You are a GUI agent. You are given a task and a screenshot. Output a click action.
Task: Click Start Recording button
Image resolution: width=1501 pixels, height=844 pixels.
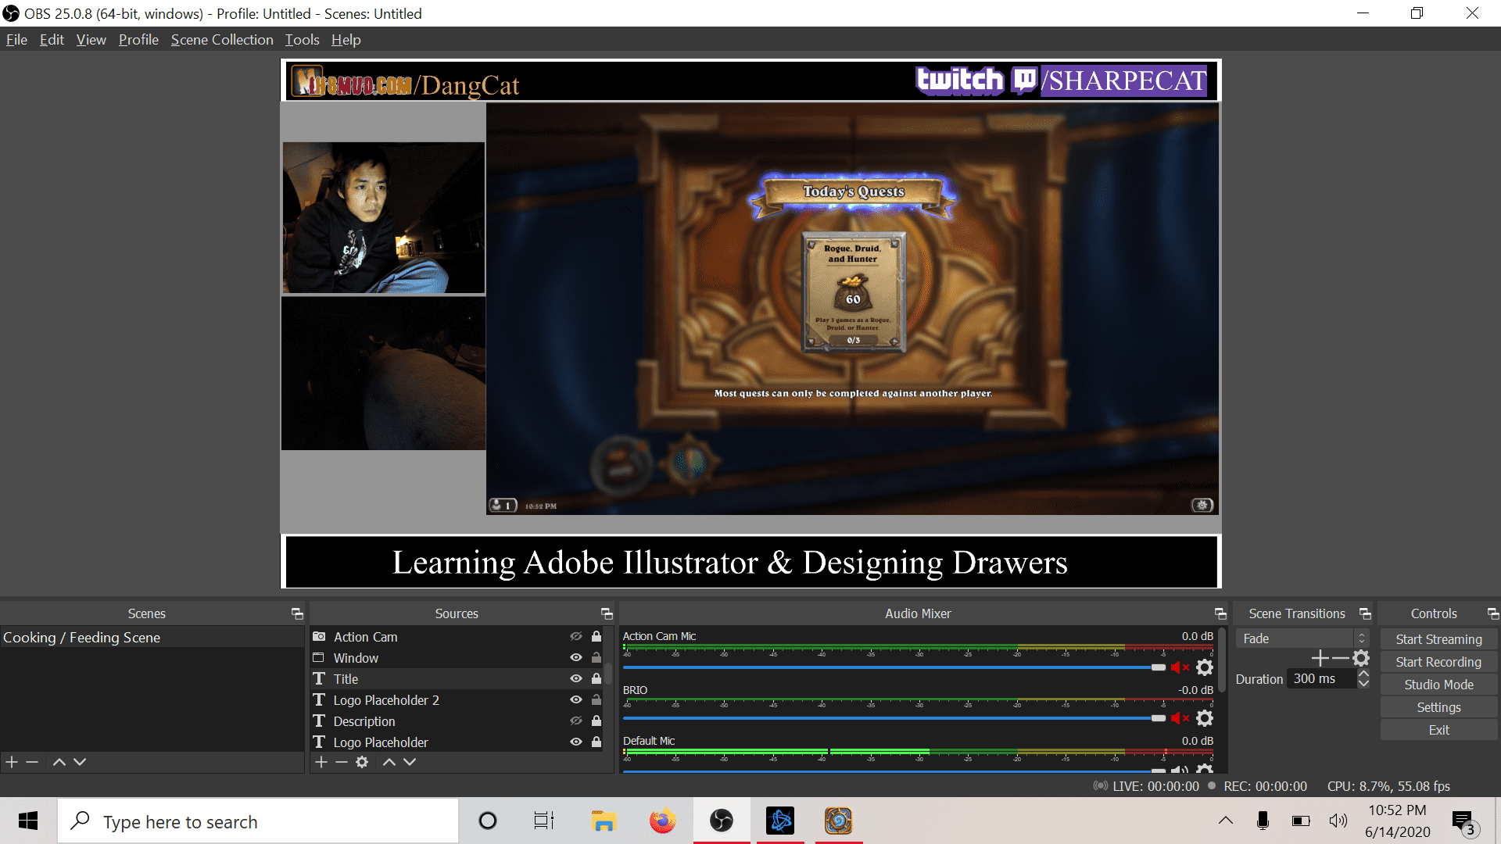[x=1438, y=662]
